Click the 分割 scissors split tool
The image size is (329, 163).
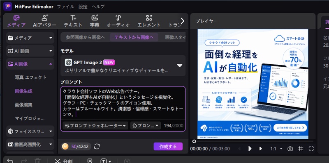(x=64, y=161)
